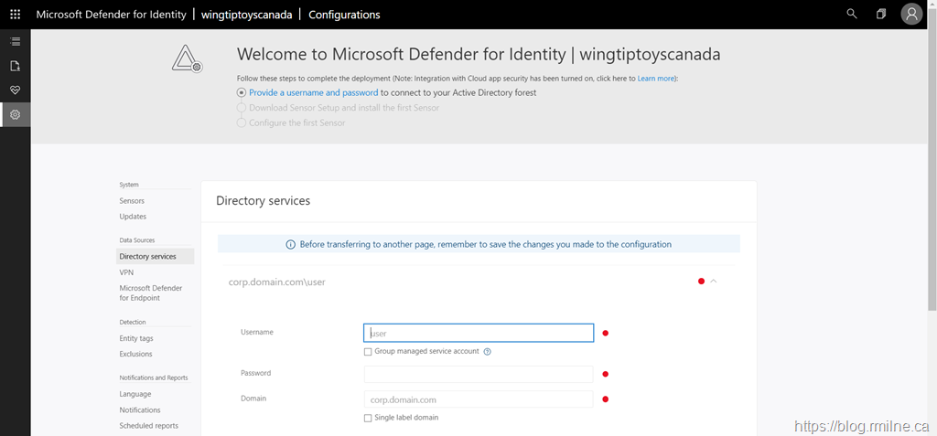Select VPN under Data Sources
Screen dimensions: 937x436
pos(126,272)
